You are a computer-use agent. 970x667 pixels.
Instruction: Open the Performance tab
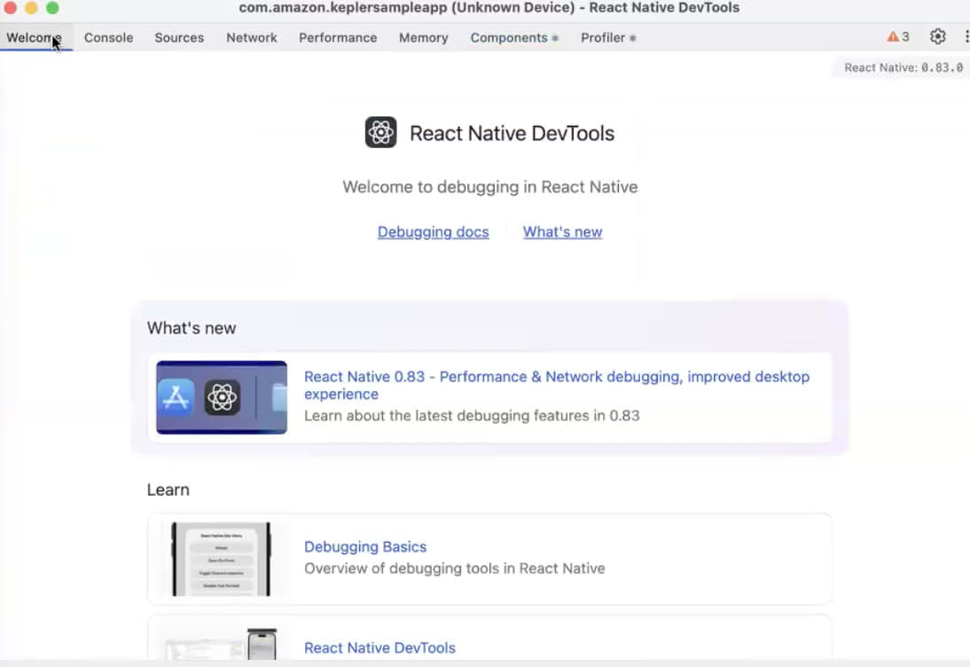tap(338, 38)
